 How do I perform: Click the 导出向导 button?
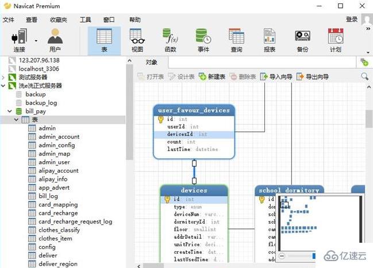[x=313, y=77]
